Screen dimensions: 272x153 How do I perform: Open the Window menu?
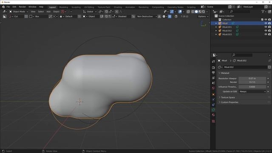point(32,7)
